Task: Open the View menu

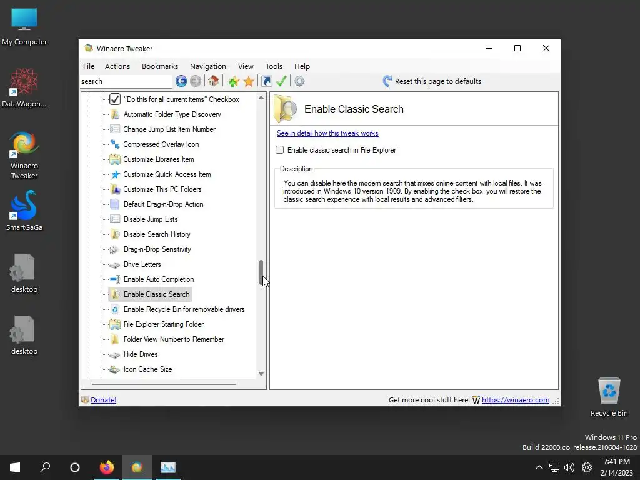Action: click(x=246, y=66)
